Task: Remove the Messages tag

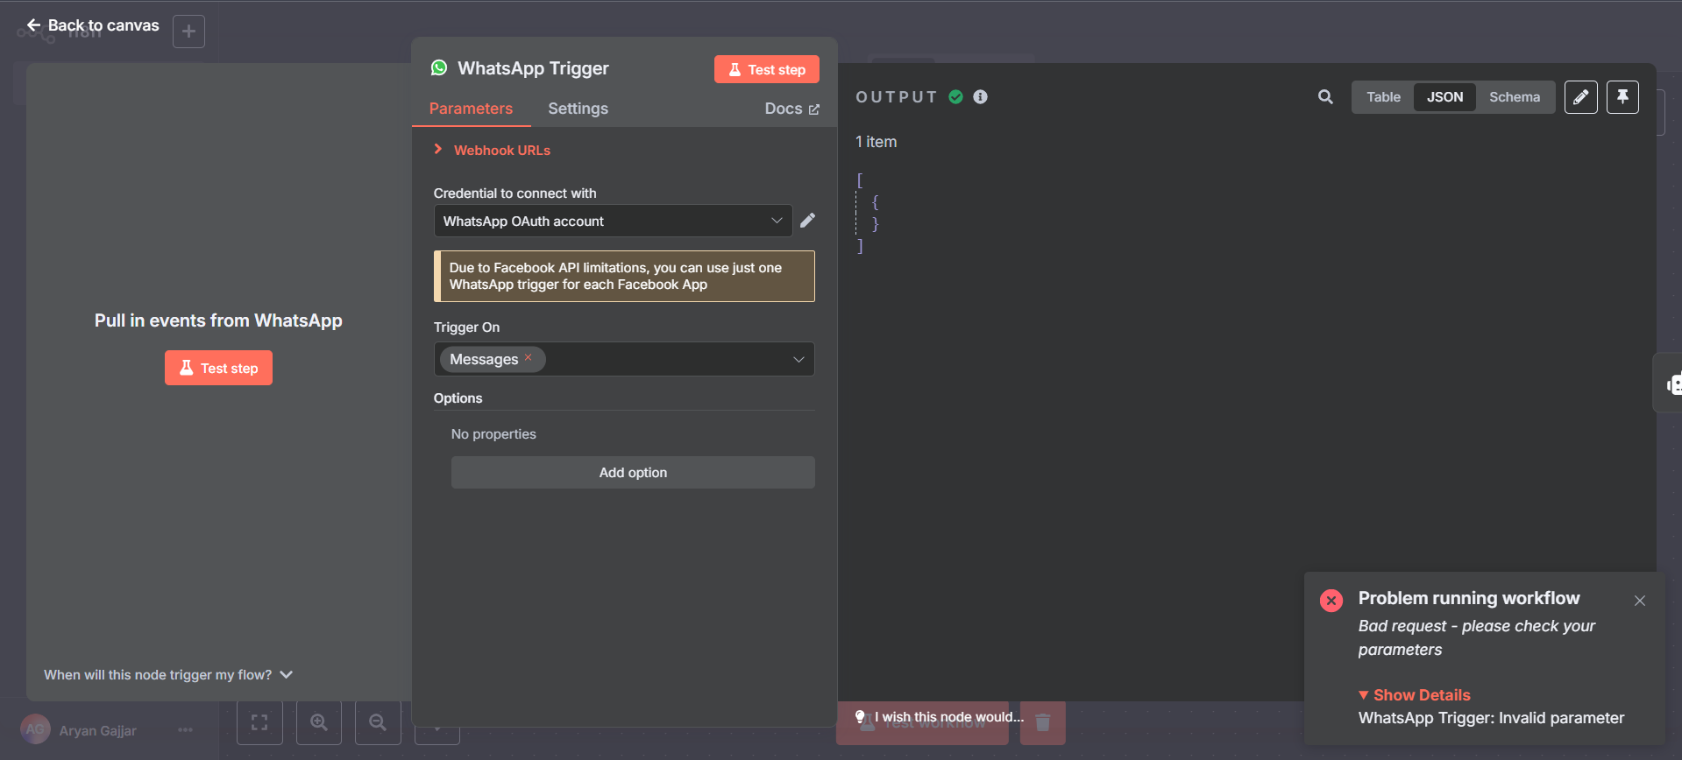Action: (529, 358)
